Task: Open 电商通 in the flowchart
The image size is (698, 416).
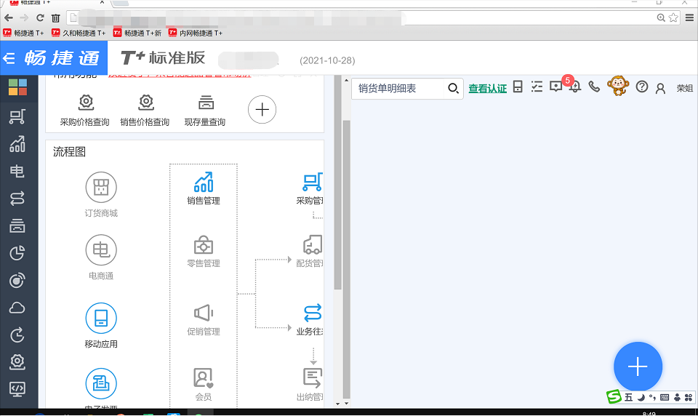Action: tap(101, 257)
